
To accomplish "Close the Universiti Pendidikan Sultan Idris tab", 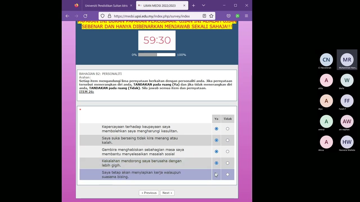I will point(131,6).
